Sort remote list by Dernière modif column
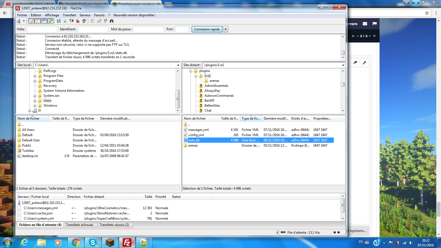This screenshot has height=248, width=441. coord(276,118)
